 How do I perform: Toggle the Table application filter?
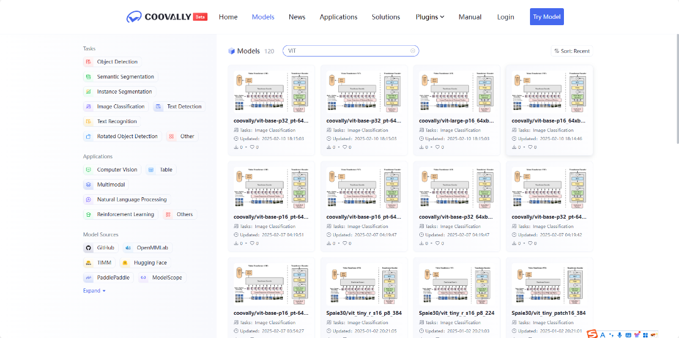[x=161, y=170]
